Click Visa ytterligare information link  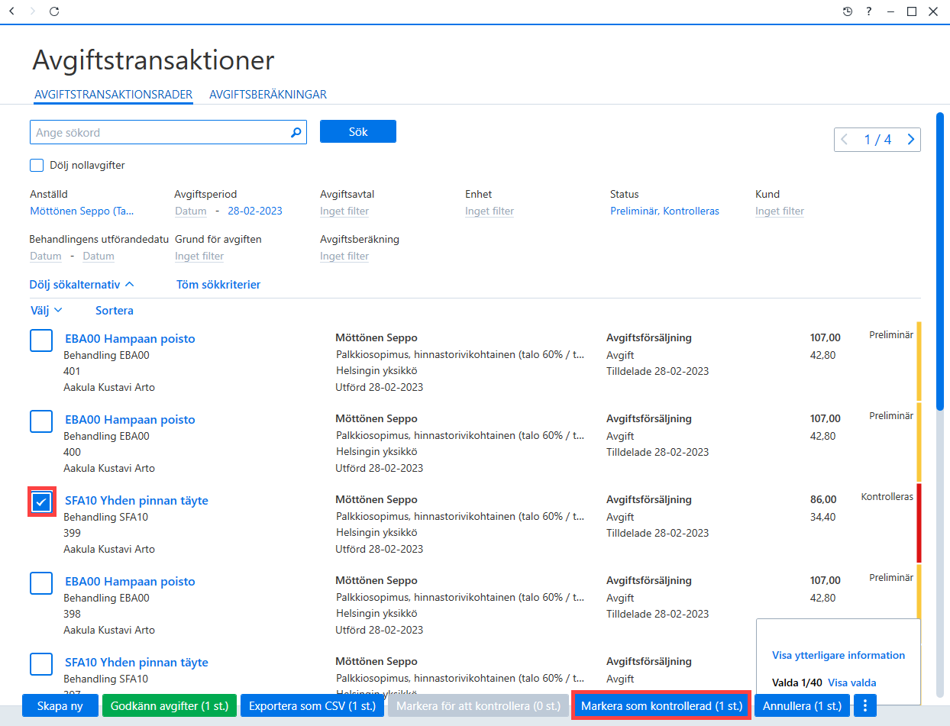(x=839, y=655)
